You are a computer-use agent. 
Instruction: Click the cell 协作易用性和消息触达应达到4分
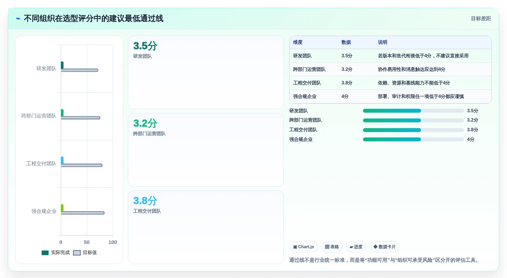pyautogui.click(x=412, y=69)
